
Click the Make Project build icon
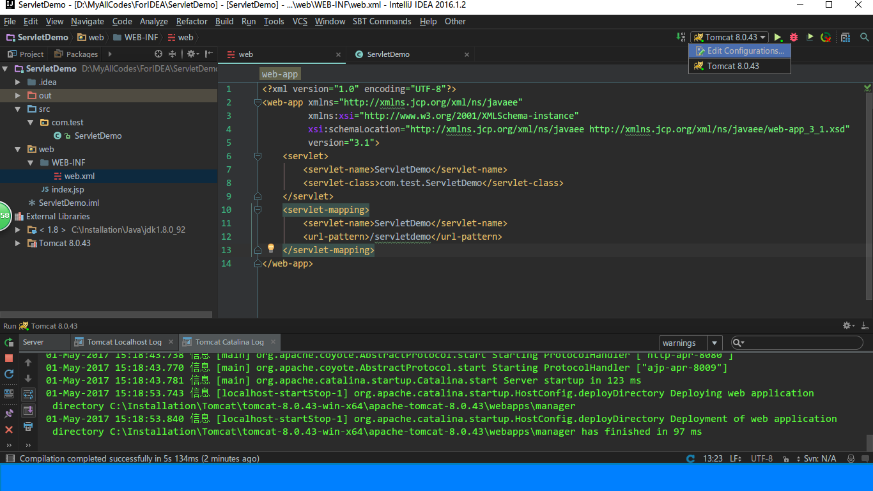(x=681, y=37)
